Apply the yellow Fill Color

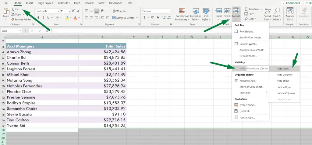67,18
